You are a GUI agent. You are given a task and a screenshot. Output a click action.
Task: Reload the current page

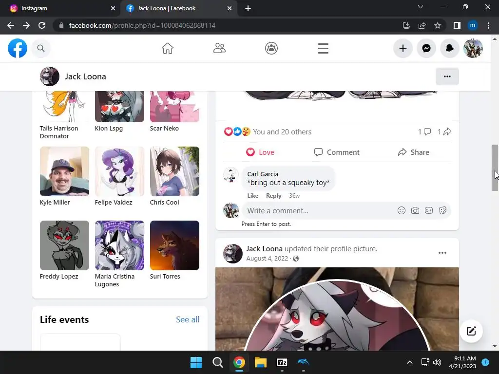tap(42, 25)
